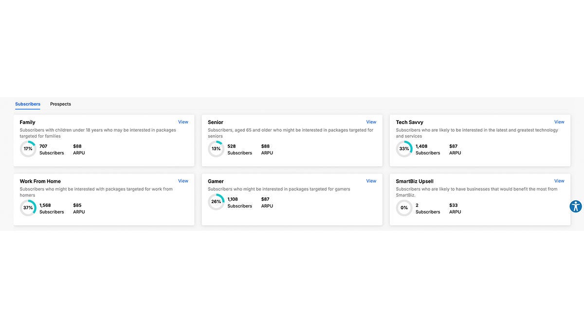The height and width of the screenshot is (328, 584).
Task: Select the Subscribers tab
Action: pyautogui.click(x=27, y=104)
